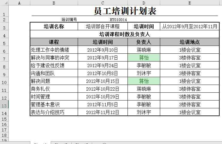Select the 培训地点 column heading cell
222x144 pixels.
(x=190, y=42)
